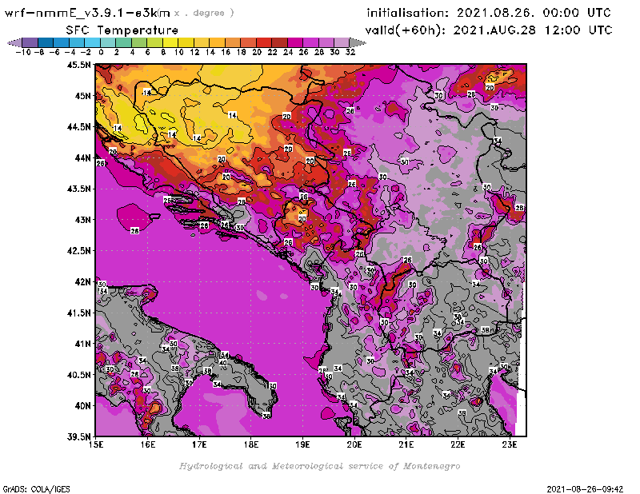Pick the purple legend swatch between -10 and -8
This screenshot has height=494, width=640.
click(30, 42)
